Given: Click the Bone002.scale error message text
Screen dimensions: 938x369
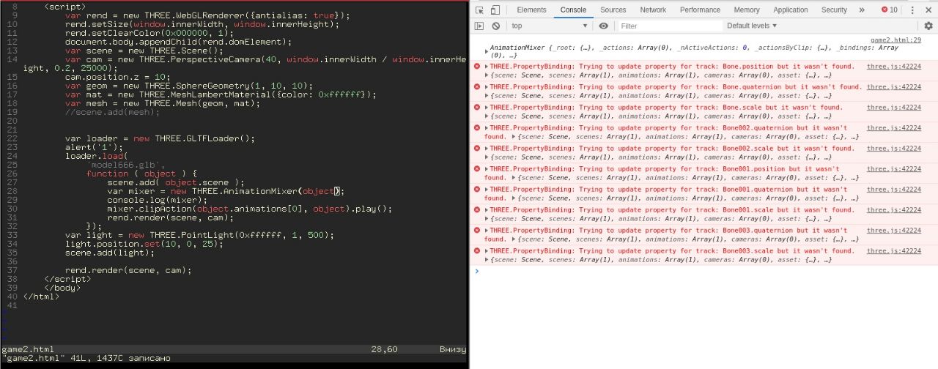Looking at the screenshot, I should [671, 149].
